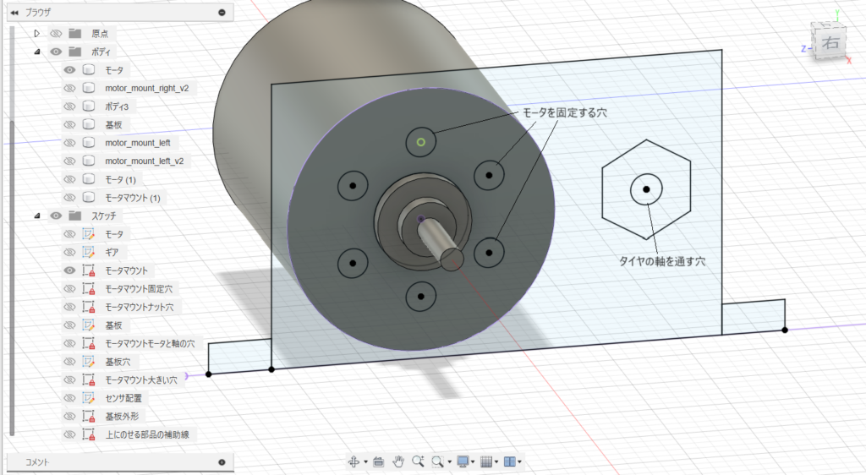Click sketch icon next to センサ配置
The height and width of the screenshot is (475, 866).
(88, 397)
